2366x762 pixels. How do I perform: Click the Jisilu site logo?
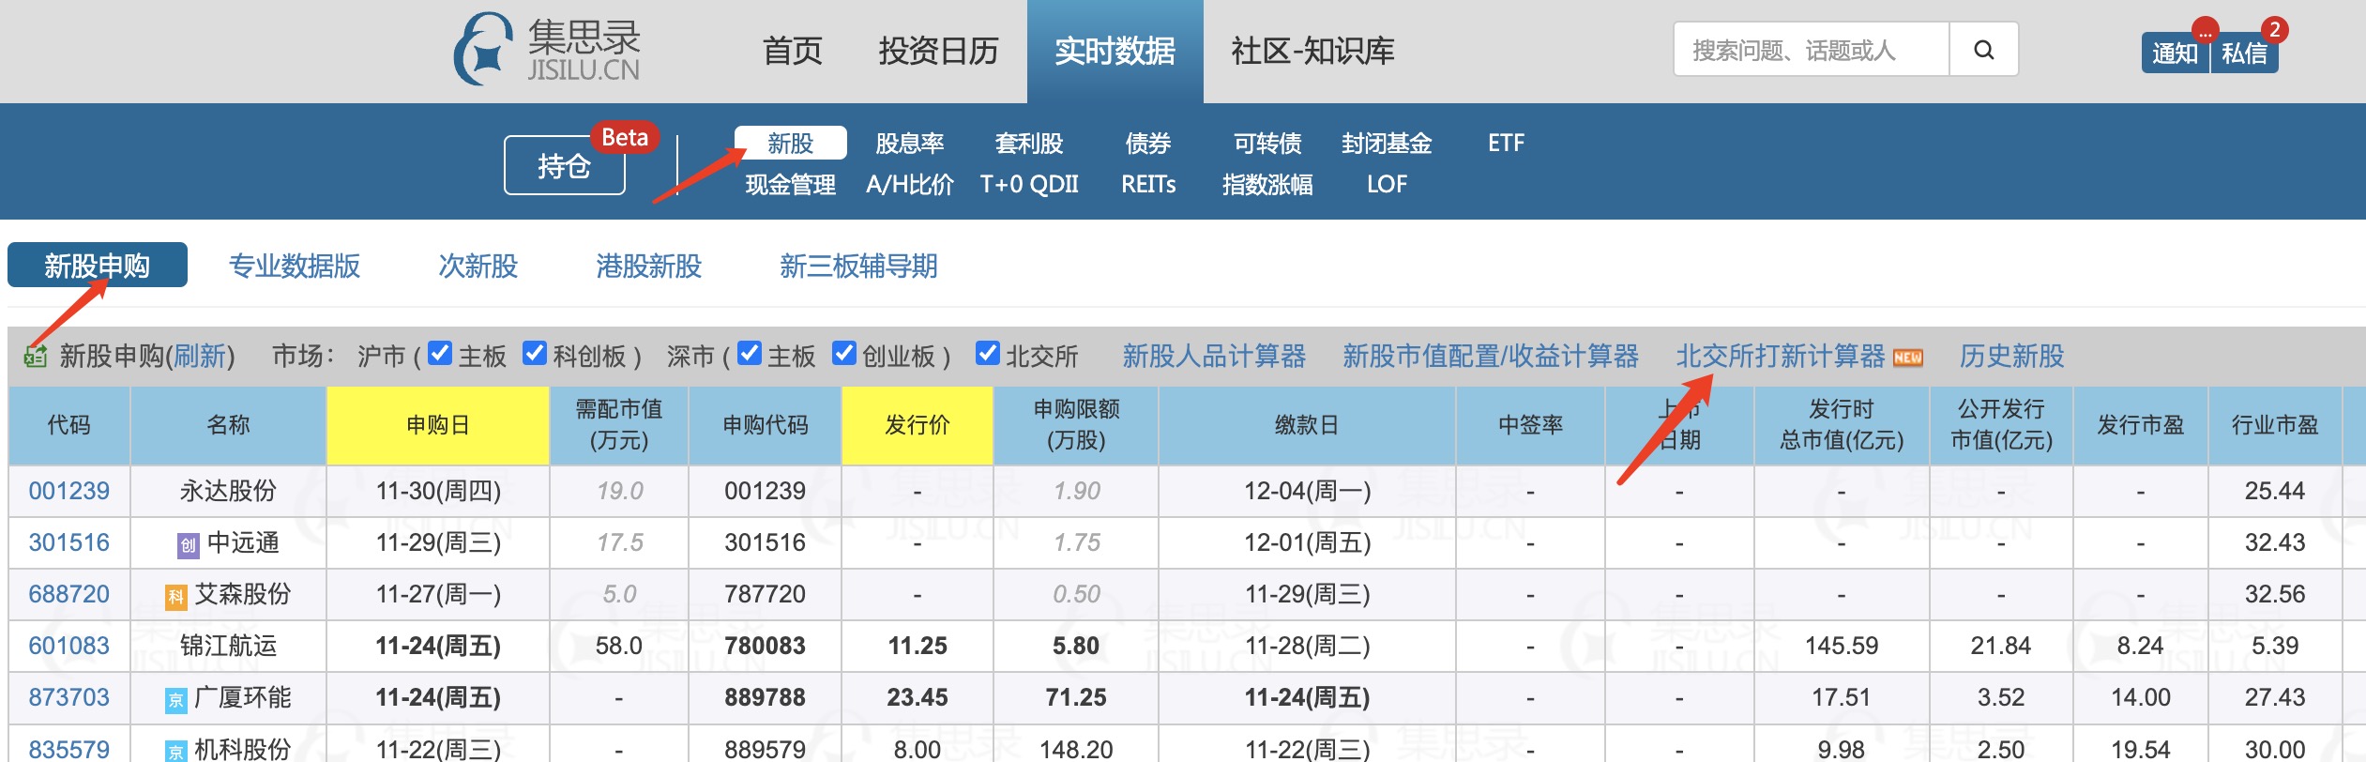(546, 50)
